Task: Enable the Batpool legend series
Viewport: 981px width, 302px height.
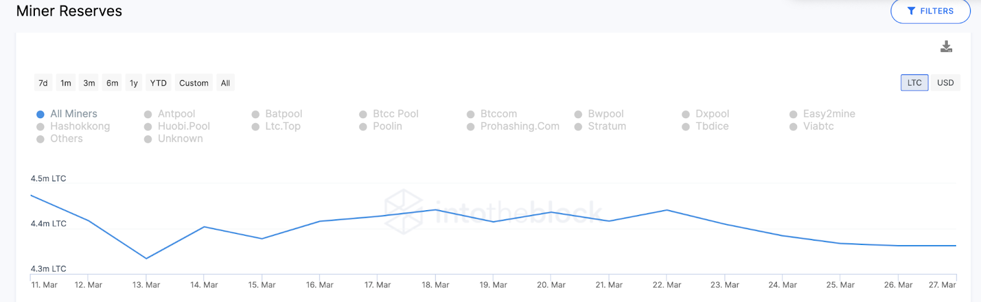Action: point(283,114)
